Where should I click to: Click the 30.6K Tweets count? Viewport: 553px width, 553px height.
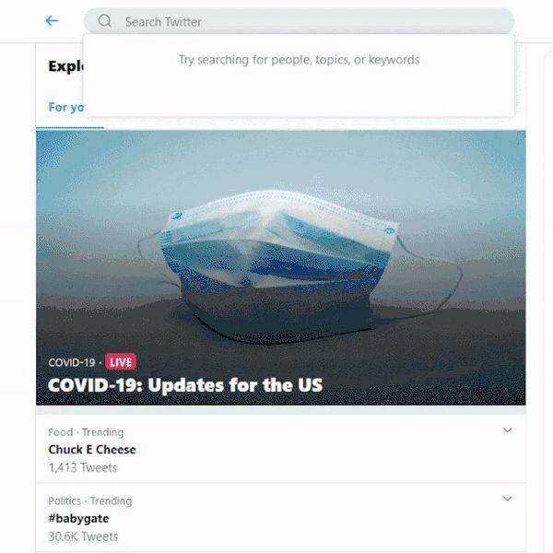83,536
